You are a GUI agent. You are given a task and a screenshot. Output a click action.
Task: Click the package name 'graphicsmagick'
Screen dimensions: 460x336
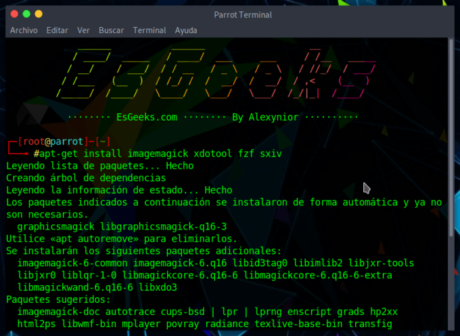tap(55, 227)
